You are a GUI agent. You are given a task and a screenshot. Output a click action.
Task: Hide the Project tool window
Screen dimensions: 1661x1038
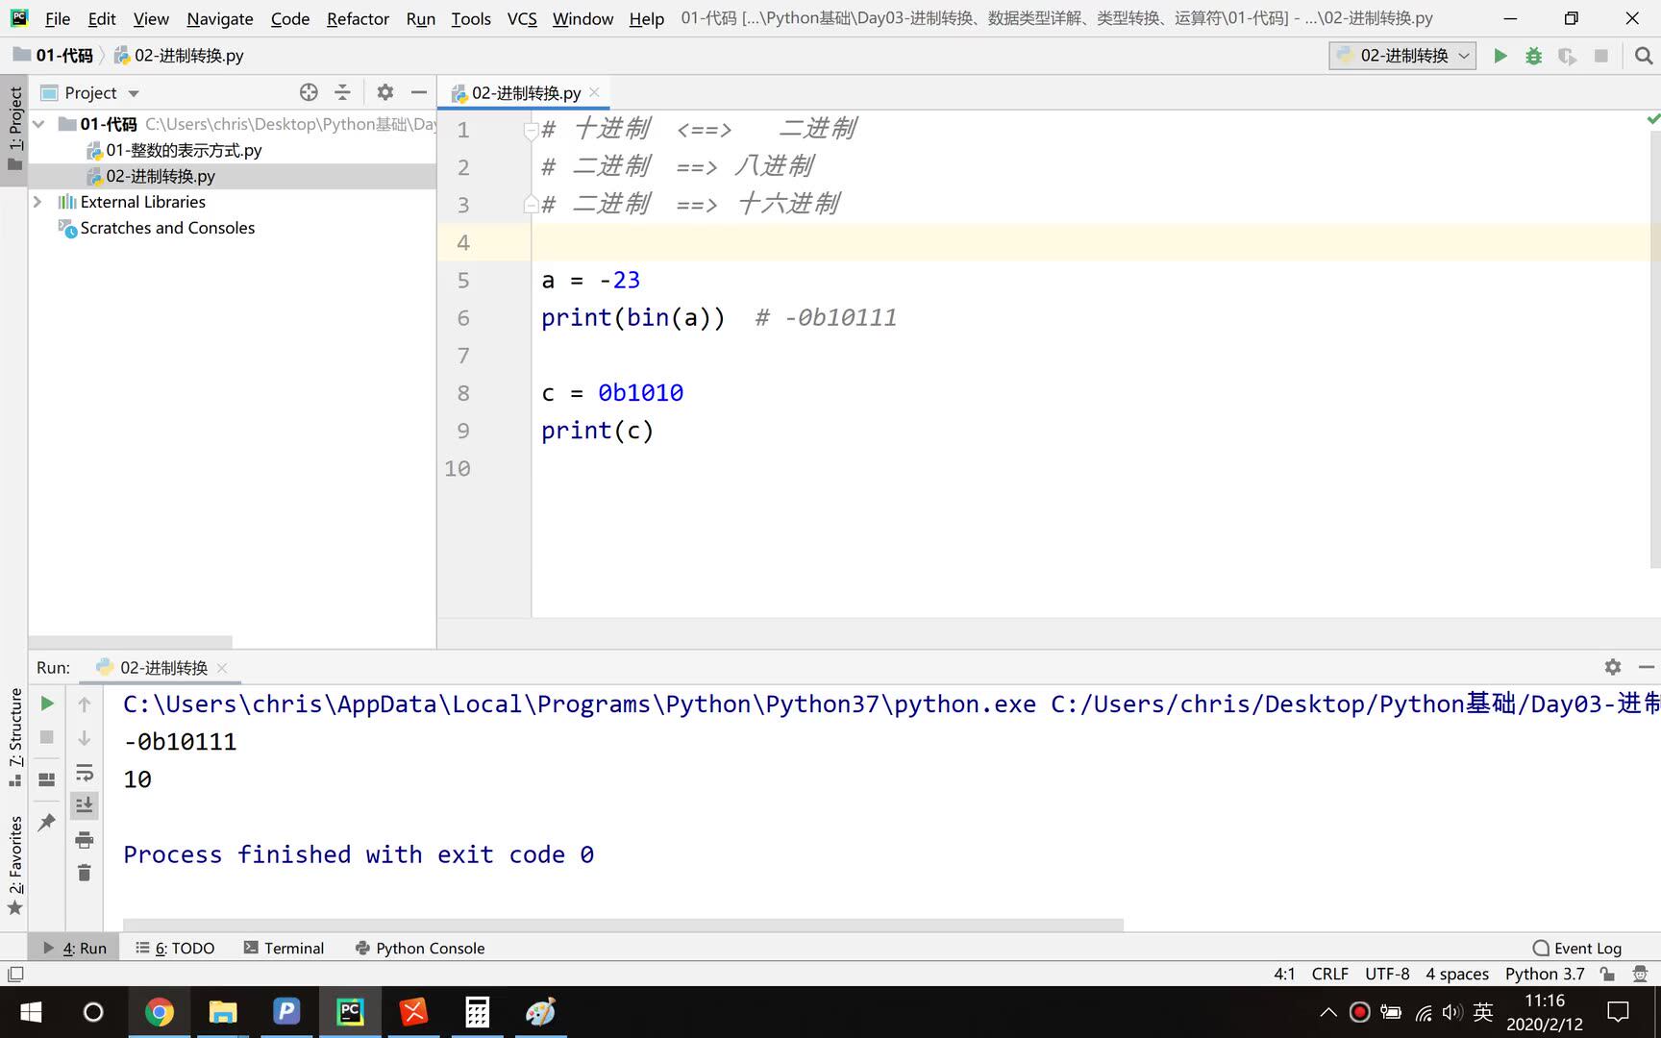pos(418,92)
